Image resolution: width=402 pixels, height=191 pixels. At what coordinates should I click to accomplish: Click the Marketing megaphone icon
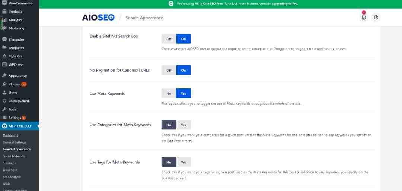tap(4, 28)
